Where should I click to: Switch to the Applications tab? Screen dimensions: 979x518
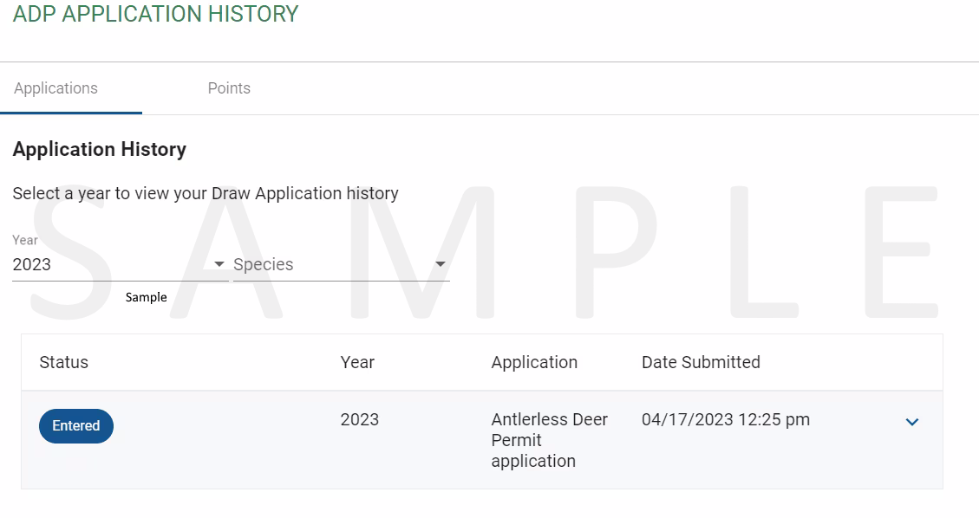56,88
